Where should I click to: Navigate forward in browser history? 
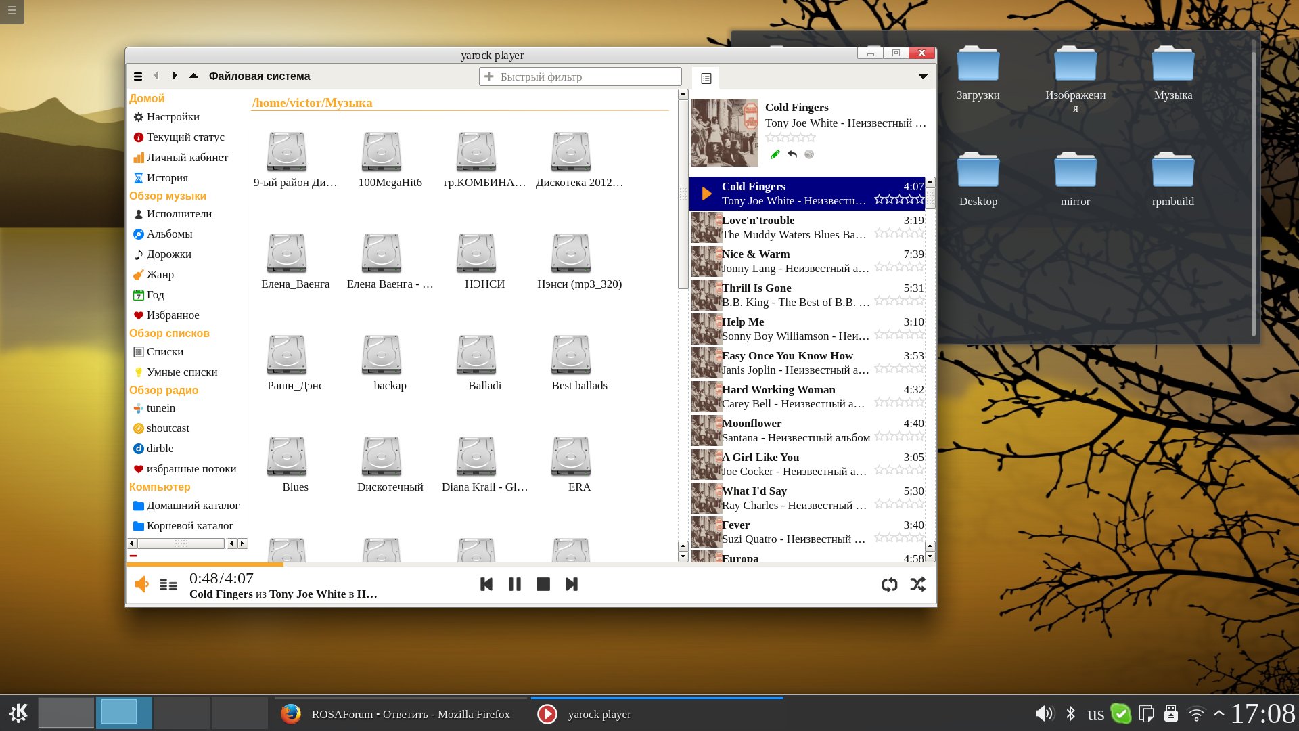point(175,76)
